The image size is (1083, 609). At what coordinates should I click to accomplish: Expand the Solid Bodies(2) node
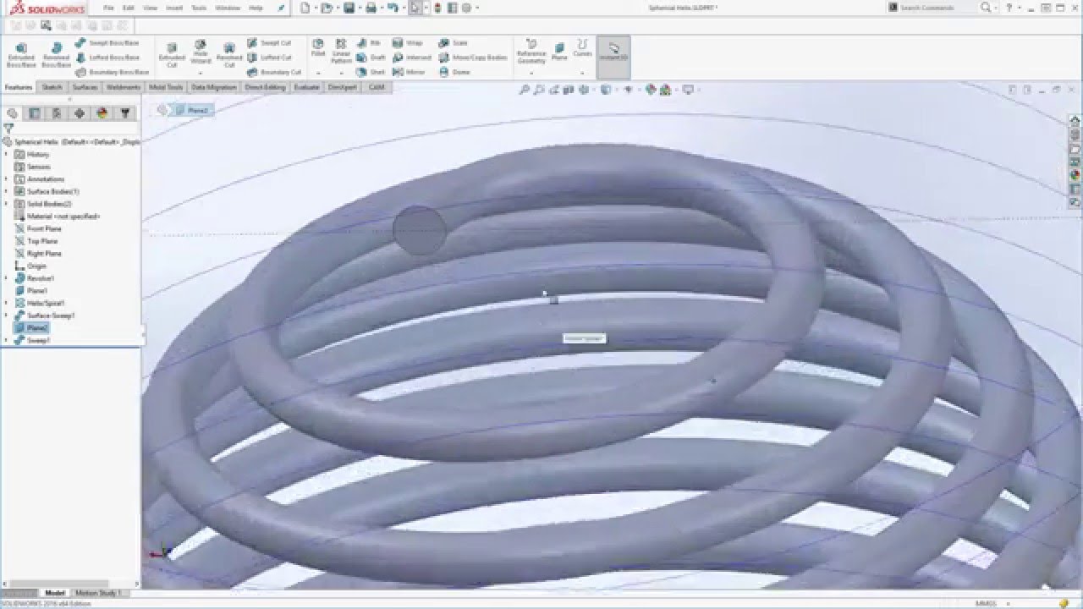(x=7, y=204)
